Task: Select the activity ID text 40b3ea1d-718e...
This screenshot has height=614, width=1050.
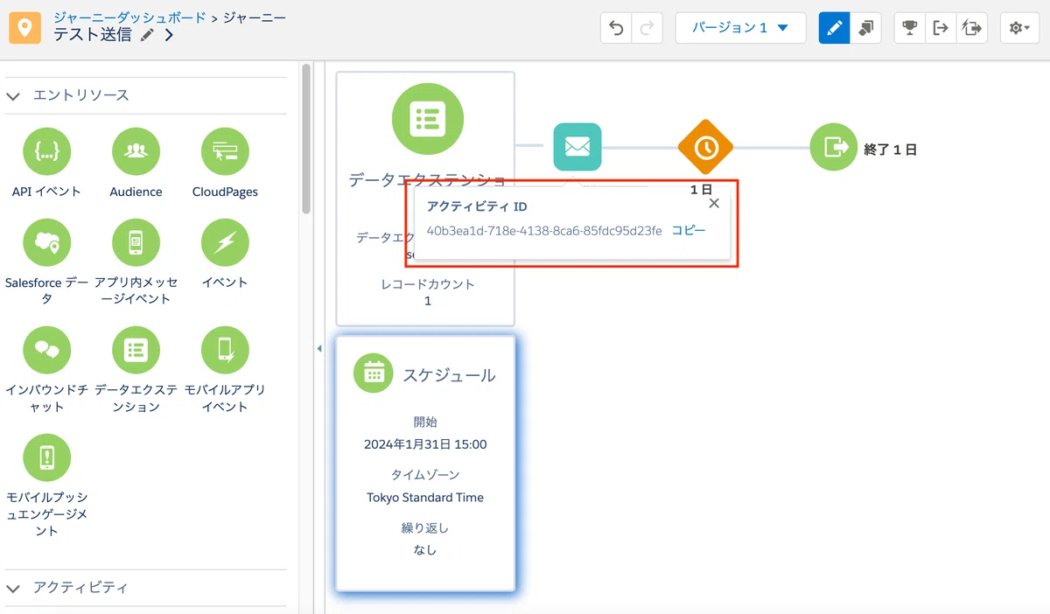Action: 544,230
